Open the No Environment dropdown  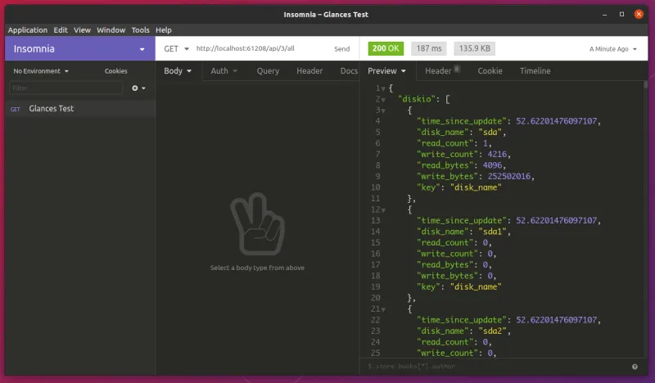(x=41, y=71)
